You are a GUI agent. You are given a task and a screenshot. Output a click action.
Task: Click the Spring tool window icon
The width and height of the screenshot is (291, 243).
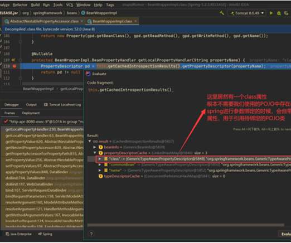[40, 234]
